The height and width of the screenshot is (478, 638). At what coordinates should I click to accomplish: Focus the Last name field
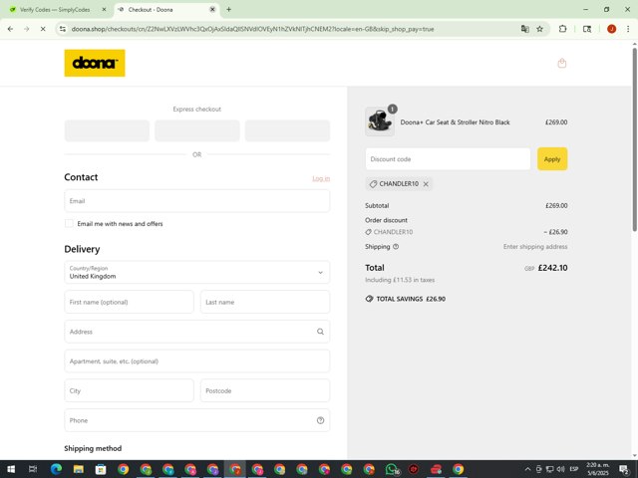[x=265, y=302]
